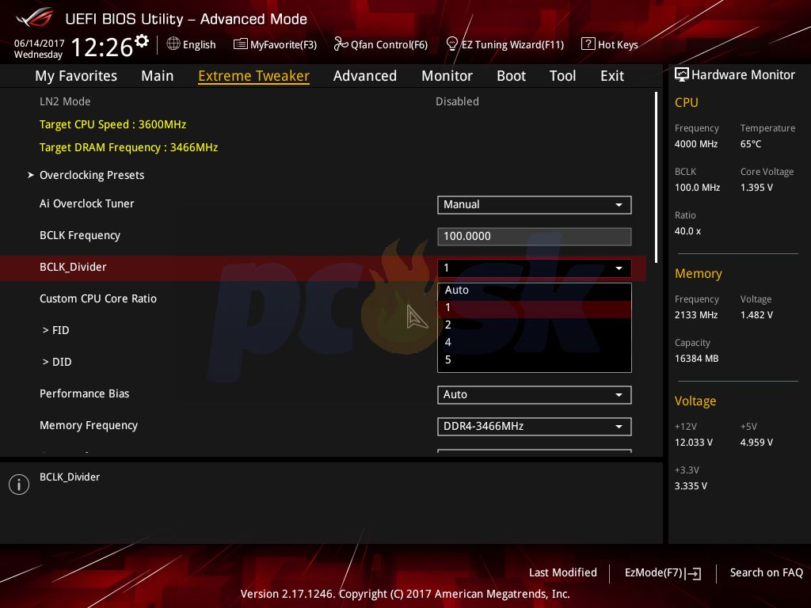Open Ai Overclock Tuner Manual dropdown
811x608 pixels.
coord(535,205)
